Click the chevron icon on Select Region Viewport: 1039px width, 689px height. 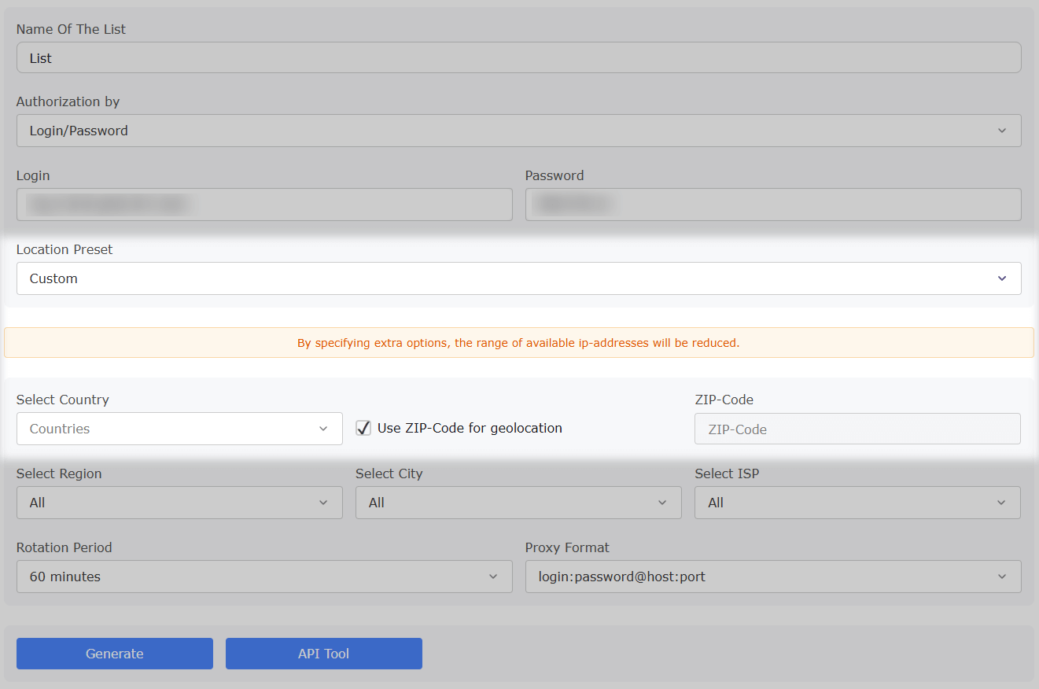point(323,503)
